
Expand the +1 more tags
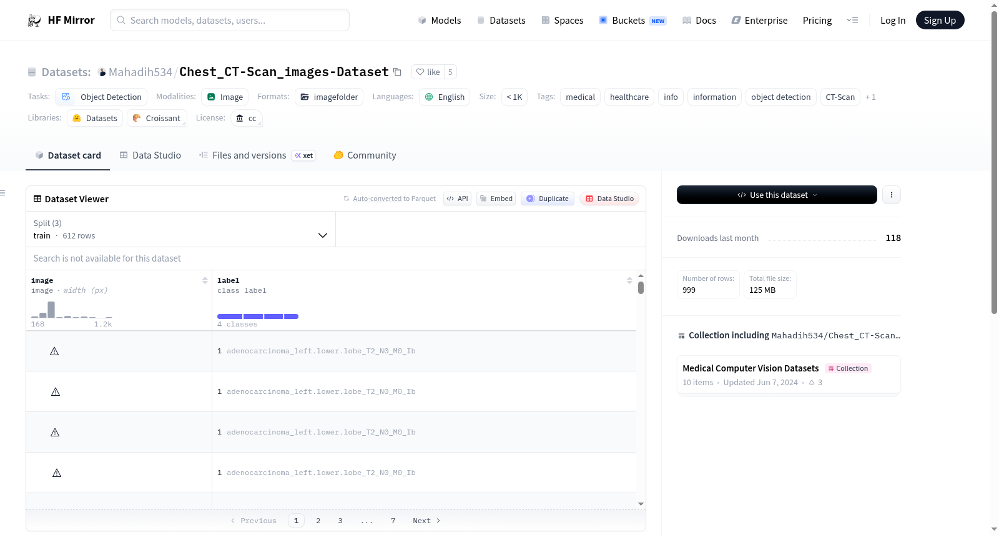(870, 97)
